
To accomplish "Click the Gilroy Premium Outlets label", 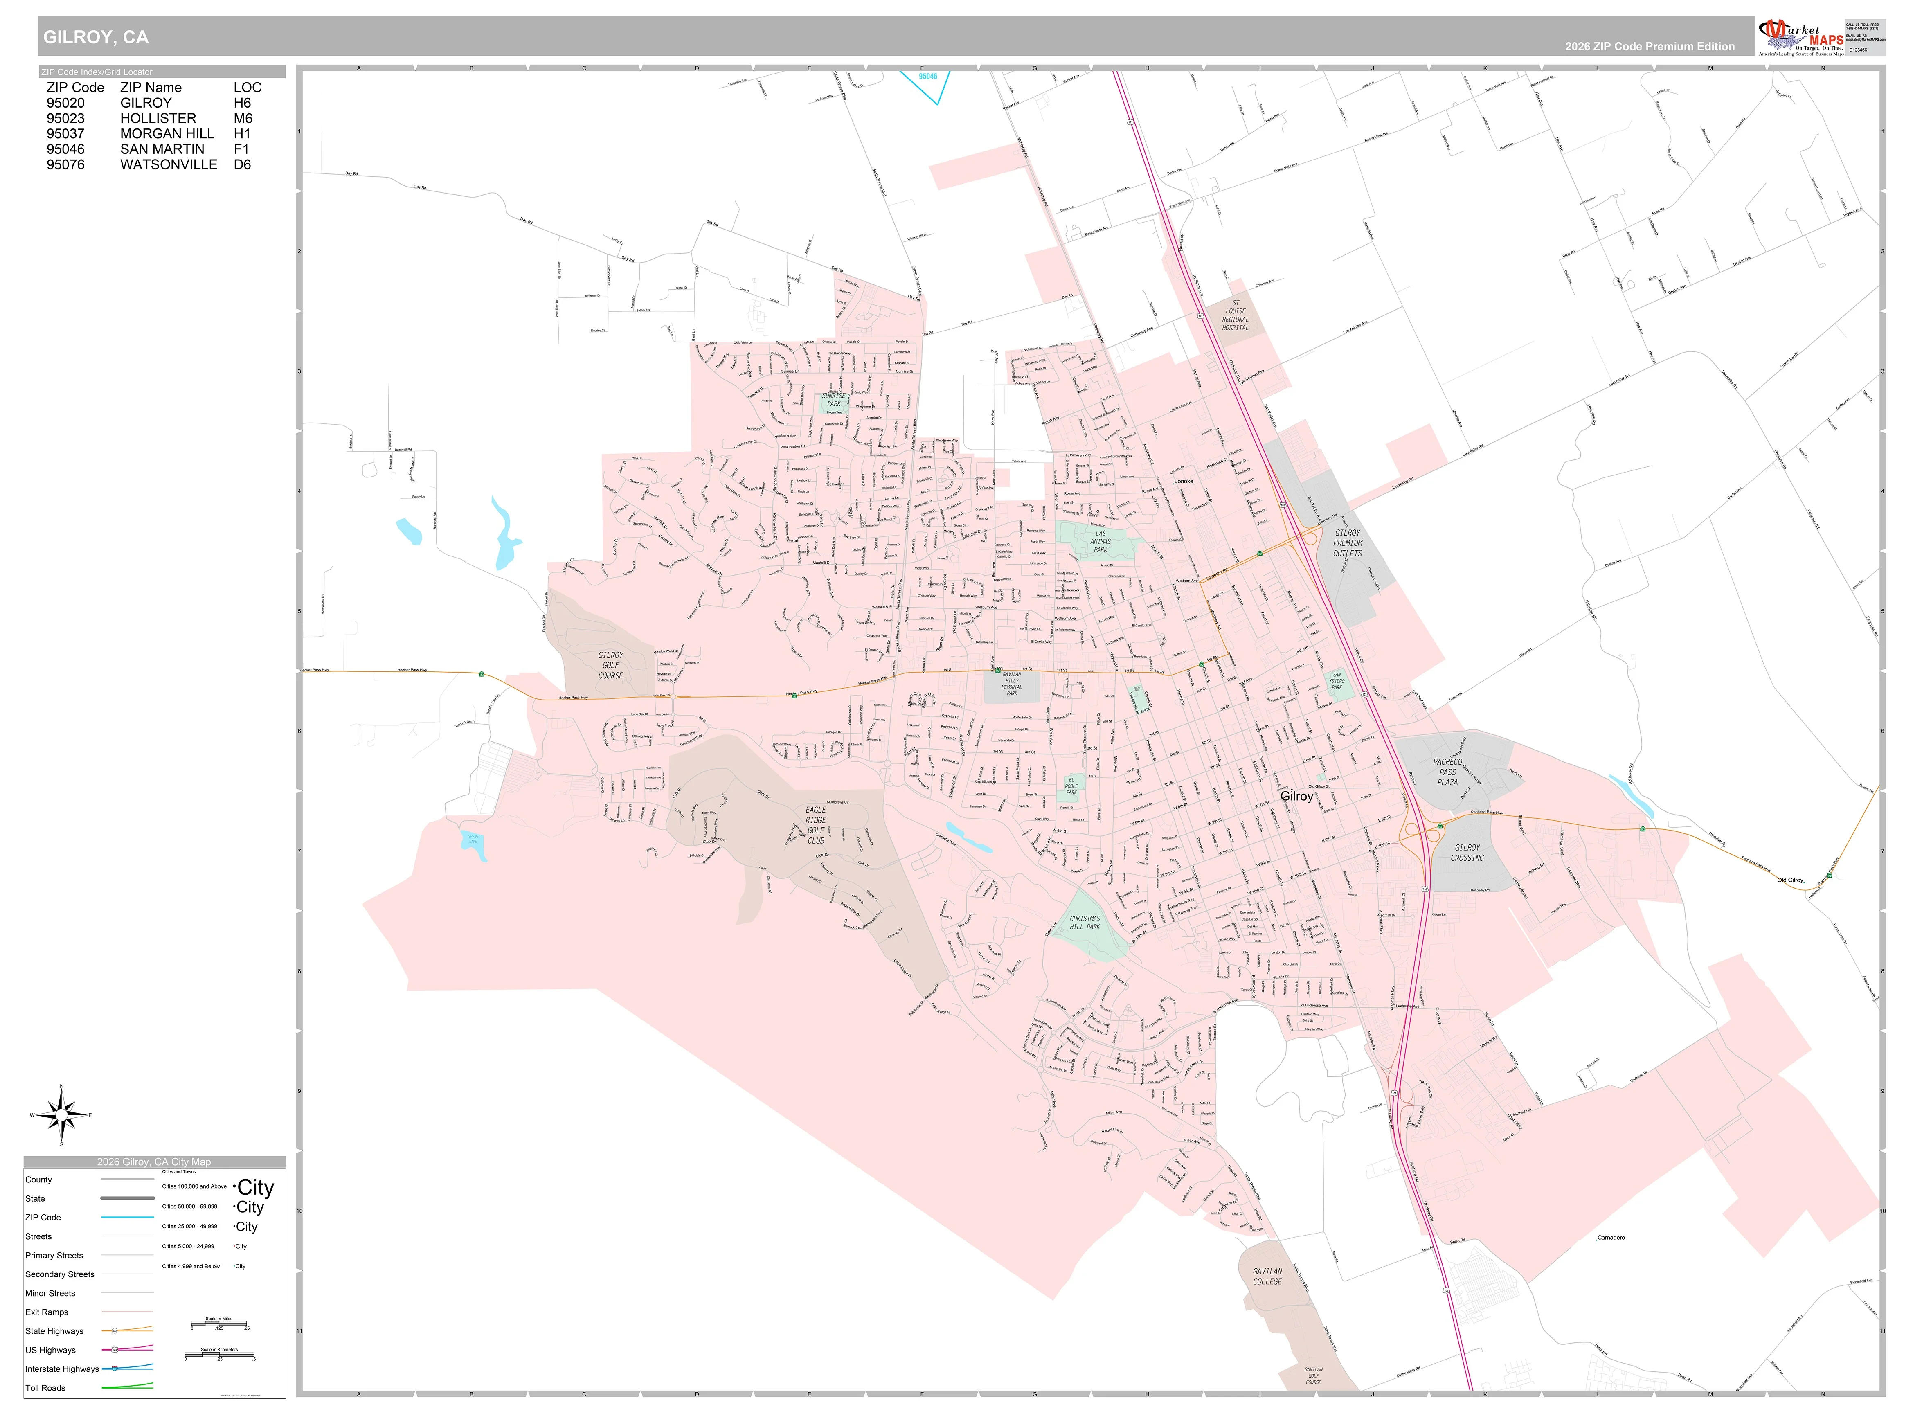I will (x=1347, y=543).
